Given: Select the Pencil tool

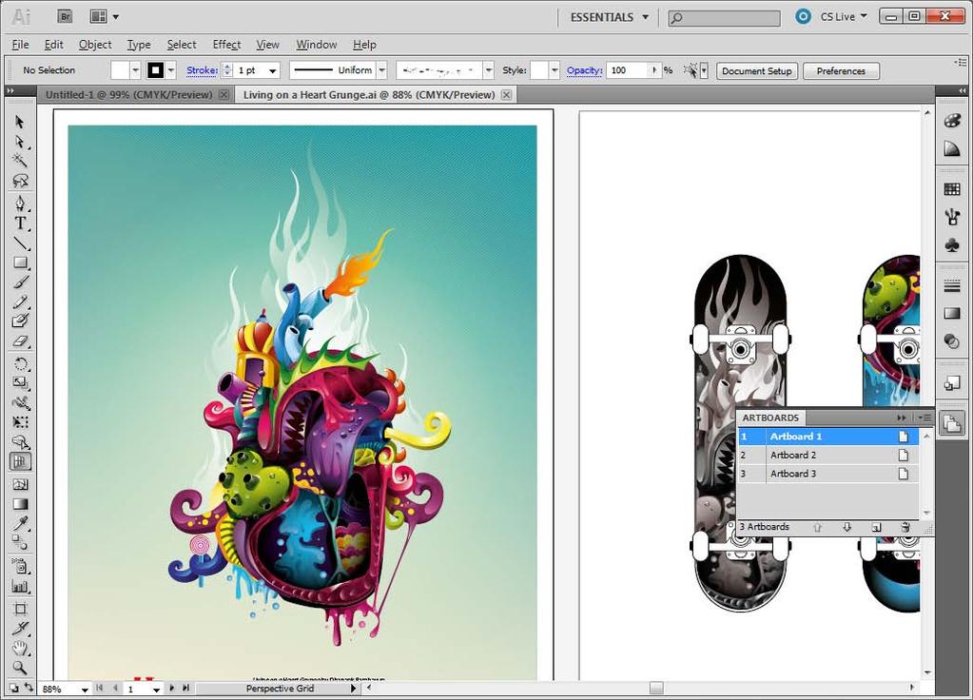Looking at the screenshot, I should (x=20, y=301).
